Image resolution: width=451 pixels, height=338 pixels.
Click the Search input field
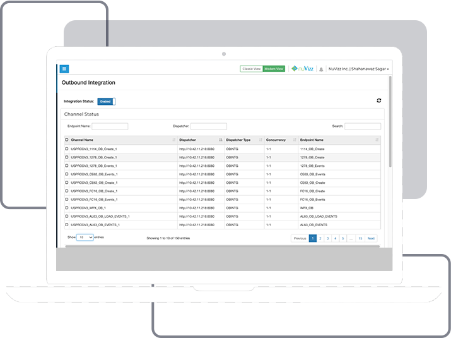[363, 126]
